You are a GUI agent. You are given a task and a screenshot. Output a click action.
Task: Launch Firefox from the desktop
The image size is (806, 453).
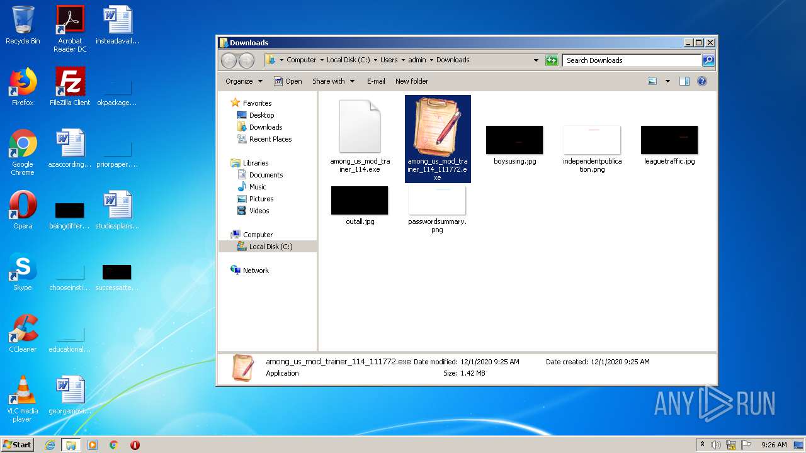(23, 87)
